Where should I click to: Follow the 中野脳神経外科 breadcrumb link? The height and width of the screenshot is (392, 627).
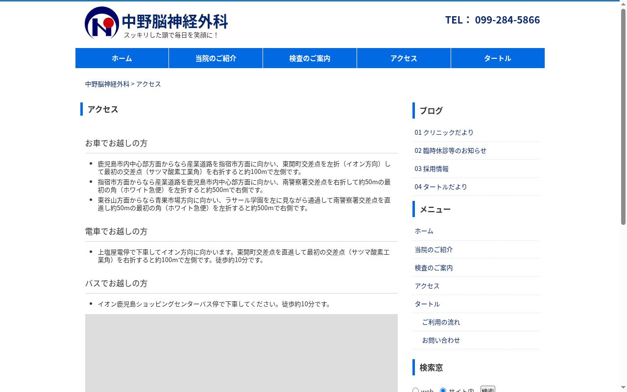point(107,84)
